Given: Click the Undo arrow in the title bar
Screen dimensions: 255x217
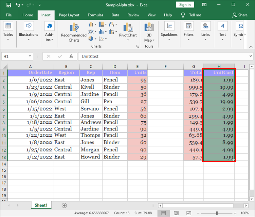Looking at the screenshot, I should [x=18, y=5].
